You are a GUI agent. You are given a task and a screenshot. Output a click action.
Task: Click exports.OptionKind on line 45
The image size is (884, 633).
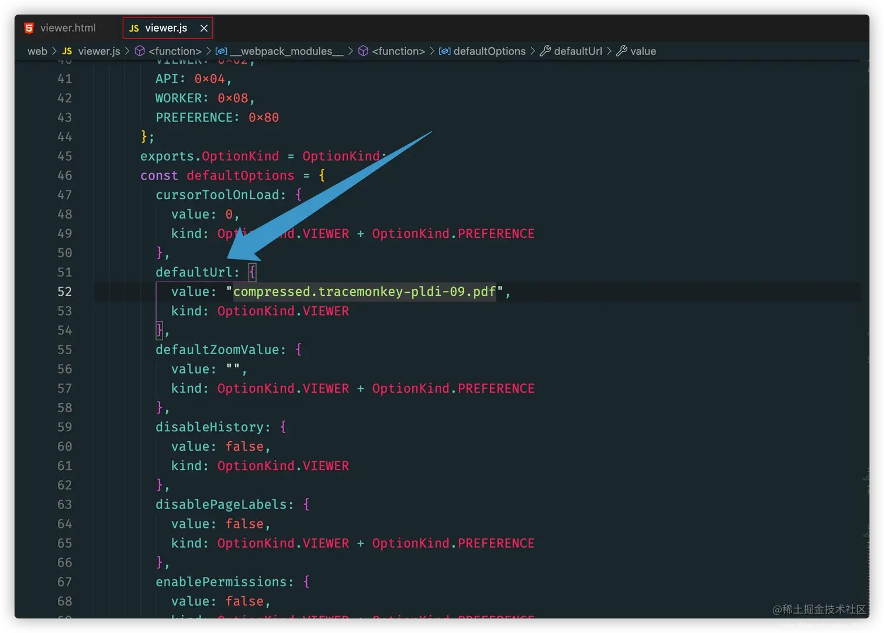click(209, 157)
